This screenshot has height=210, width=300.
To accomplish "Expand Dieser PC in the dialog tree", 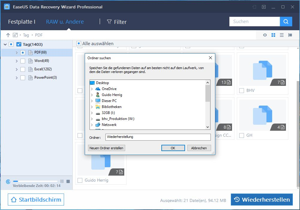I will [92, 101].
